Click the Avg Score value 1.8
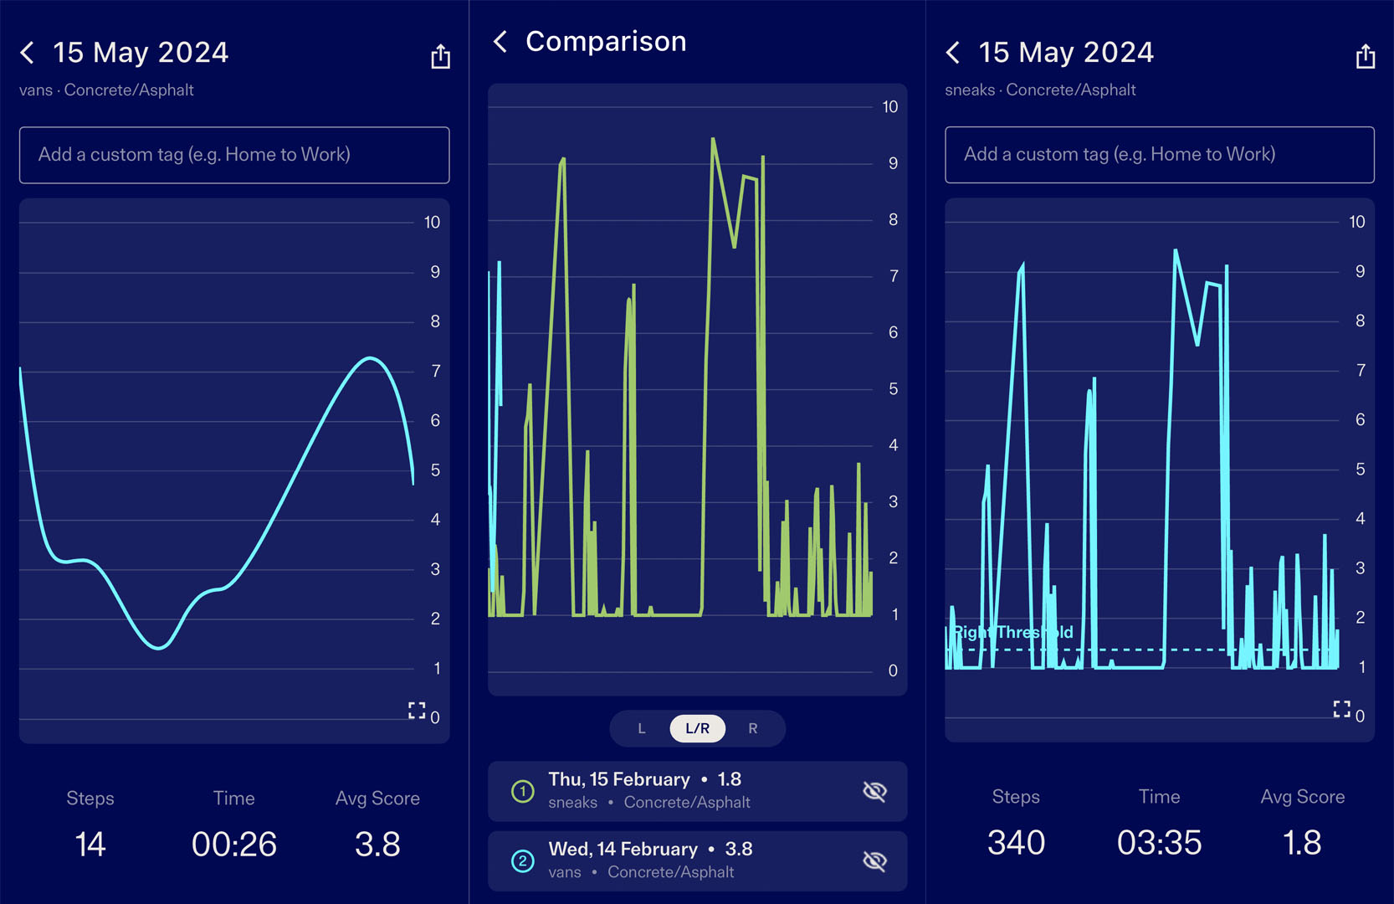The height and width of the screenshot is (904, 1394). [1302, 842]
